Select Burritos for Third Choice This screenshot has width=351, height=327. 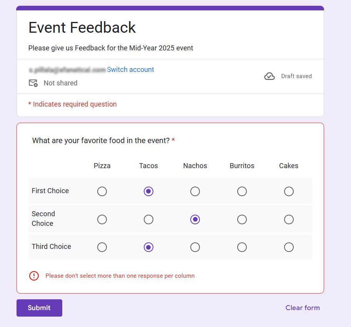242,247
